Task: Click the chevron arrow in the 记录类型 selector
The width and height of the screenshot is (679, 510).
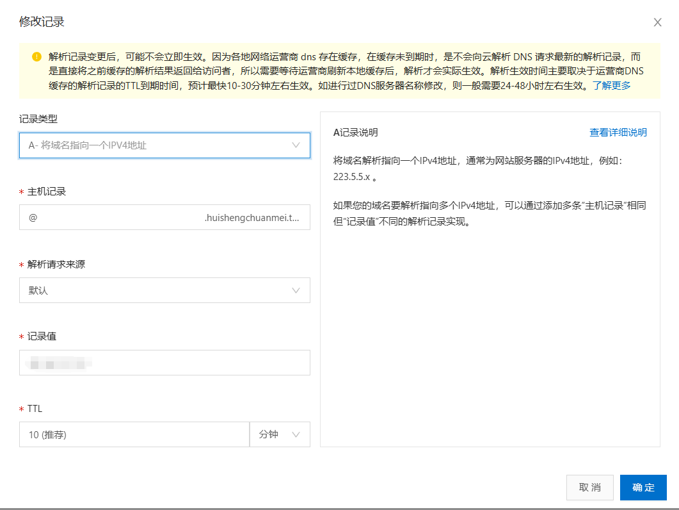Action: coord(296,145)
